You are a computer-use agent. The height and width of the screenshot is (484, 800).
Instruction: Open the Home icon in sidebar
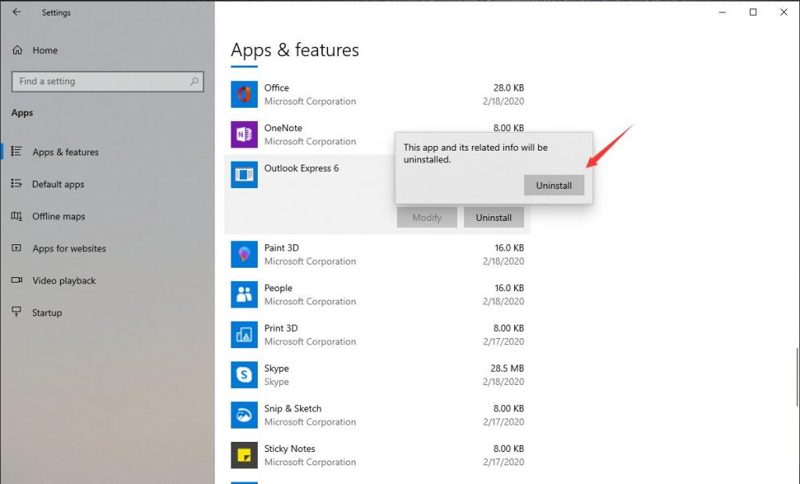[x=17, y=50]
